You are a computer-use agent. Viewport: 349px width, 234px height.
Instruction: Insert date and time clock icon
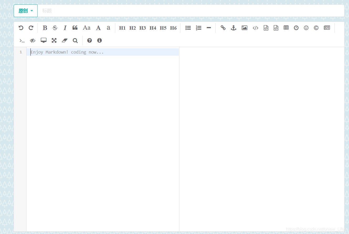[296, 28]
